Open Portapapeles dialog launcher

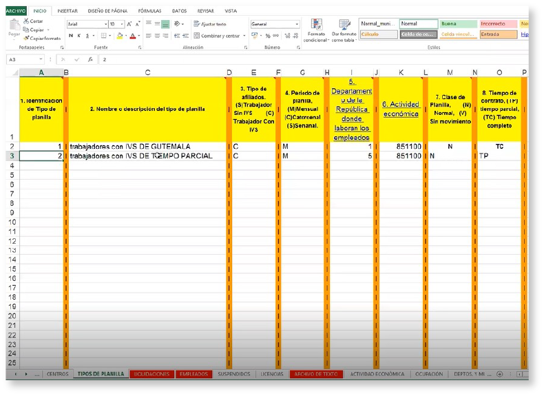point(62,48)
